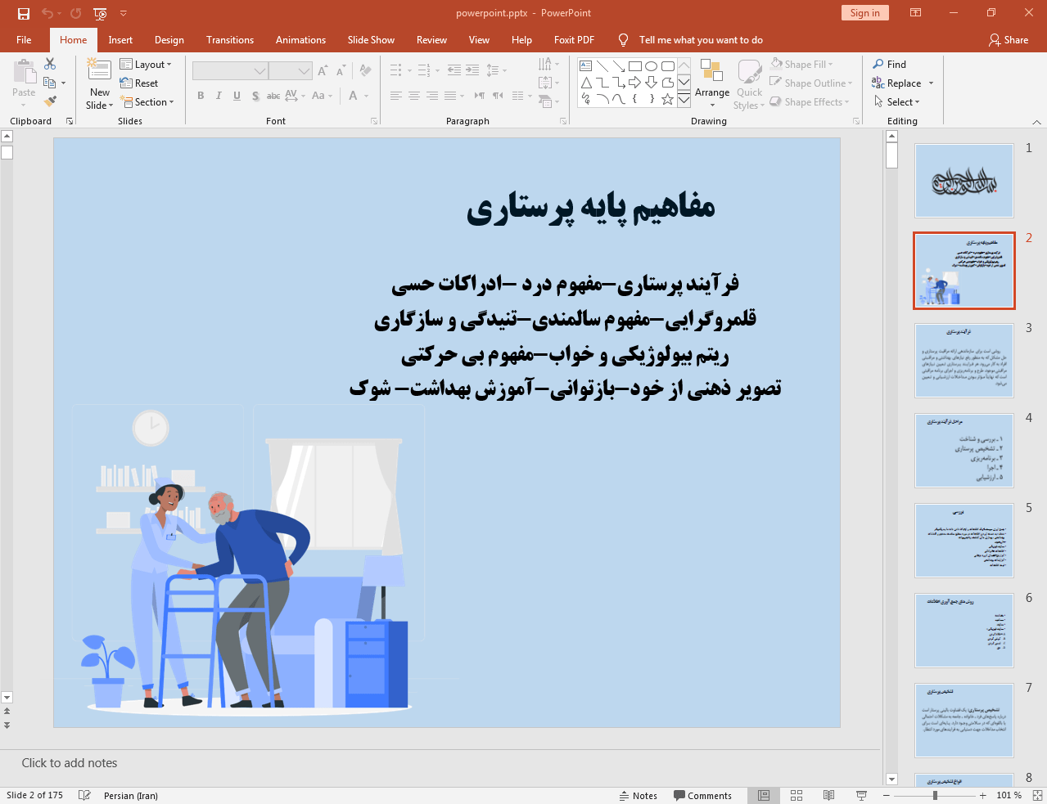This screenshot has height=804, width=1047.
Task: Open the font size combo box
Action: [291, 71]
